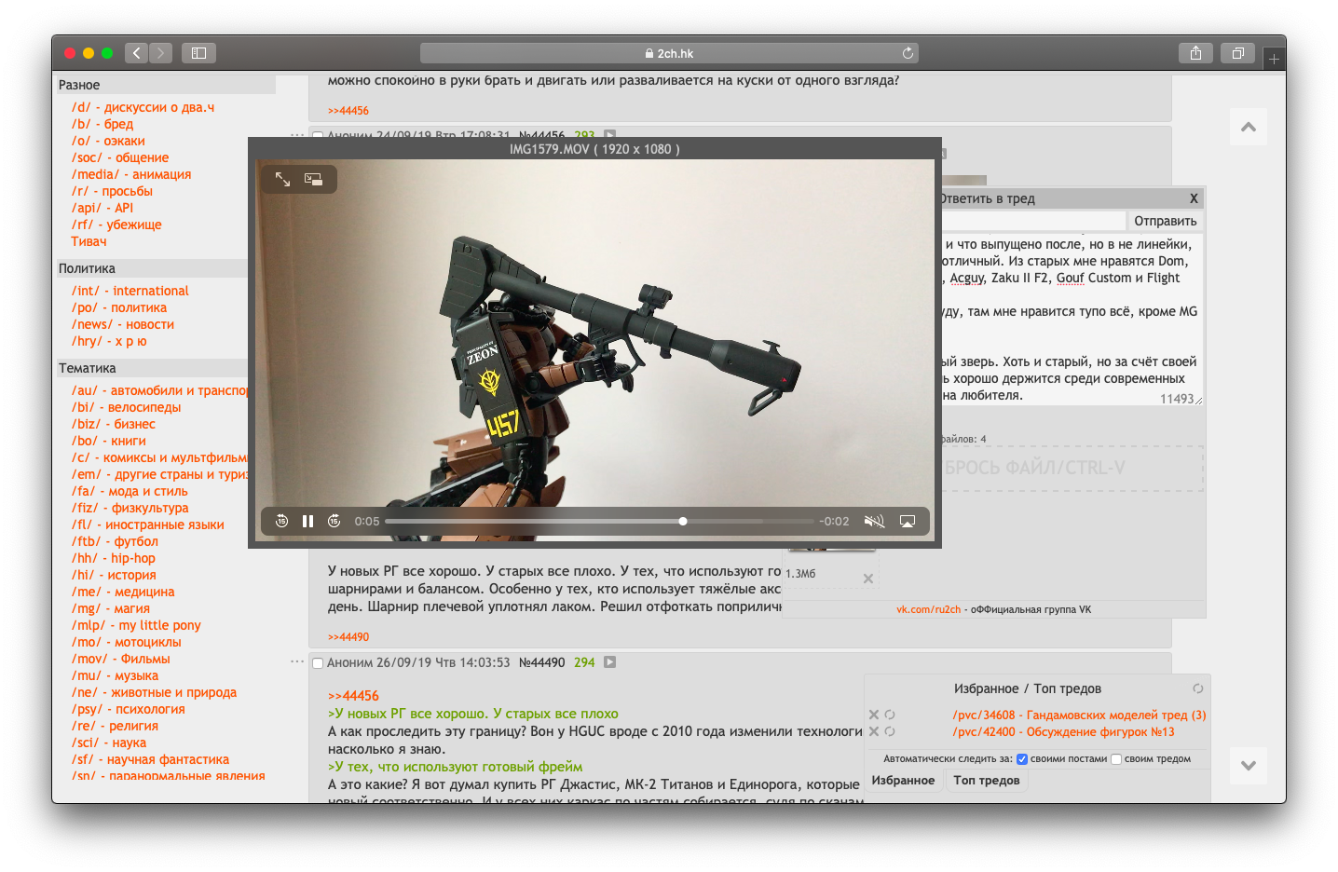Open the /media/ - анимация board

tap(131, 174)
